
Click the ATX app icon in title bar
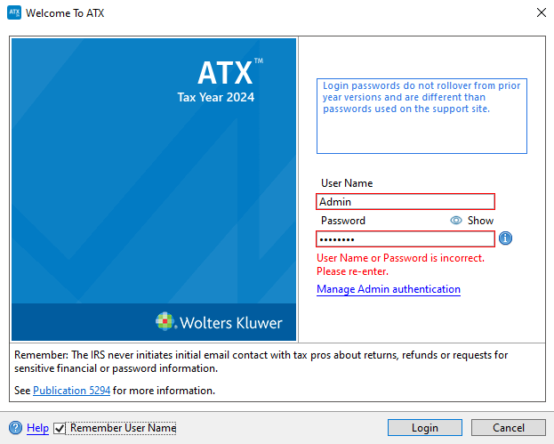point(13,13)
